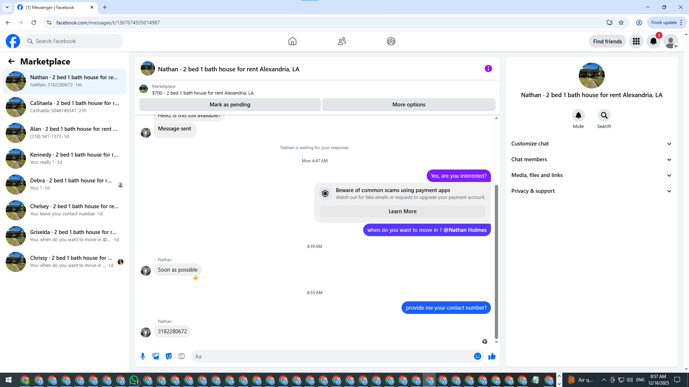Mute the Nathan conversation
The width and height of the screenshot is (689, 387).
click(578, 115)
